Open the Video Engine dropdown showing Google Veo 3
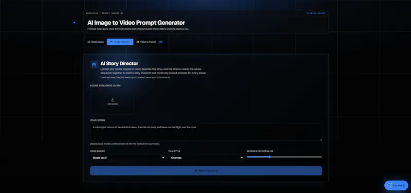 [127, 157]
